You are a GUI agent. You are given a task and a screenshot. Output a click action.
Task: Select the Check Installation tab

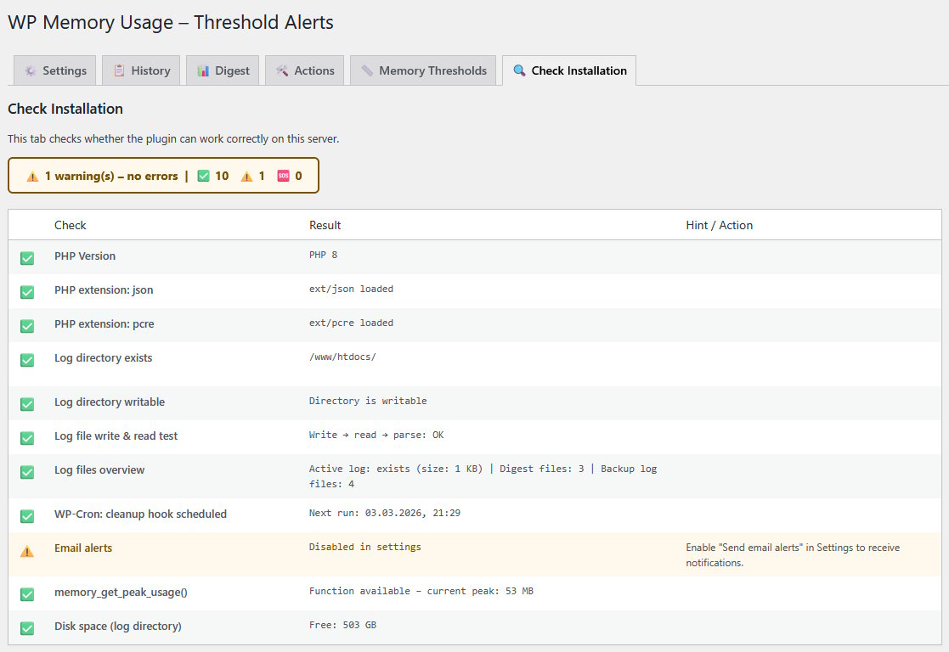point(569,70)
